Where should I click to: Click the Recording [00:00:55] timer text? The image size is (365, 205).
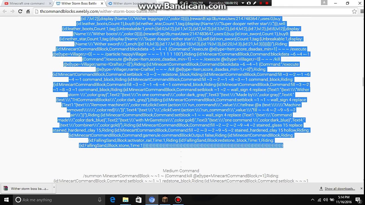pyautogui.click(x=223, y=3)
